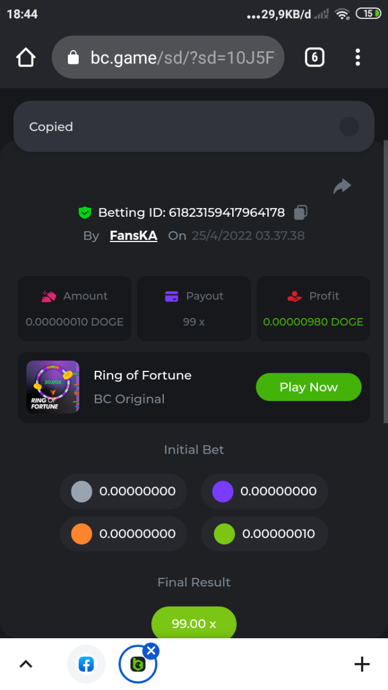Click the green verified shield icon
This screenshot has height=690, width=388.
(85, 213)
